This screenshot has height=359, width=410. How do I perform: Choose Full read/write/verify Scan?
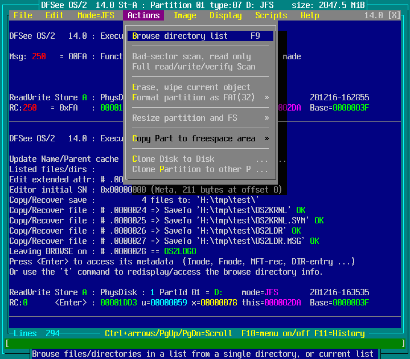[194, 67]
